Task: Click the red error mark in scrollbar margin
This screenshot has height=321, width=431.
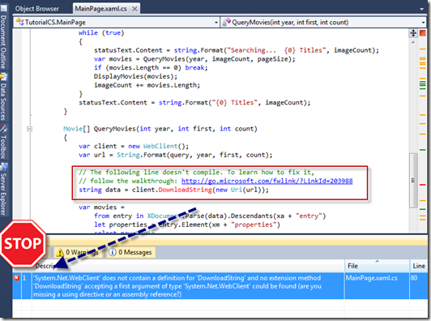Action: tap(422, 185)
